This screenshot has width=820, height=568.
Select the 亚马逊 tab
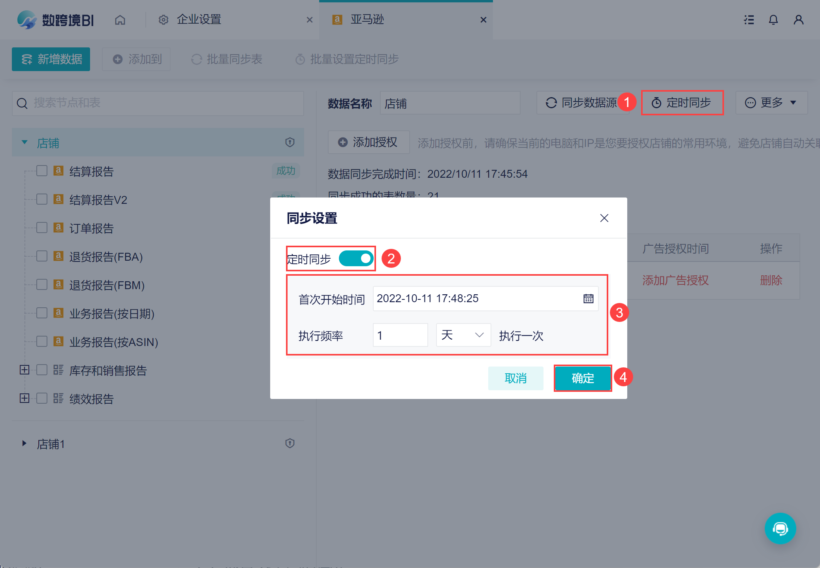pos(367,20)
